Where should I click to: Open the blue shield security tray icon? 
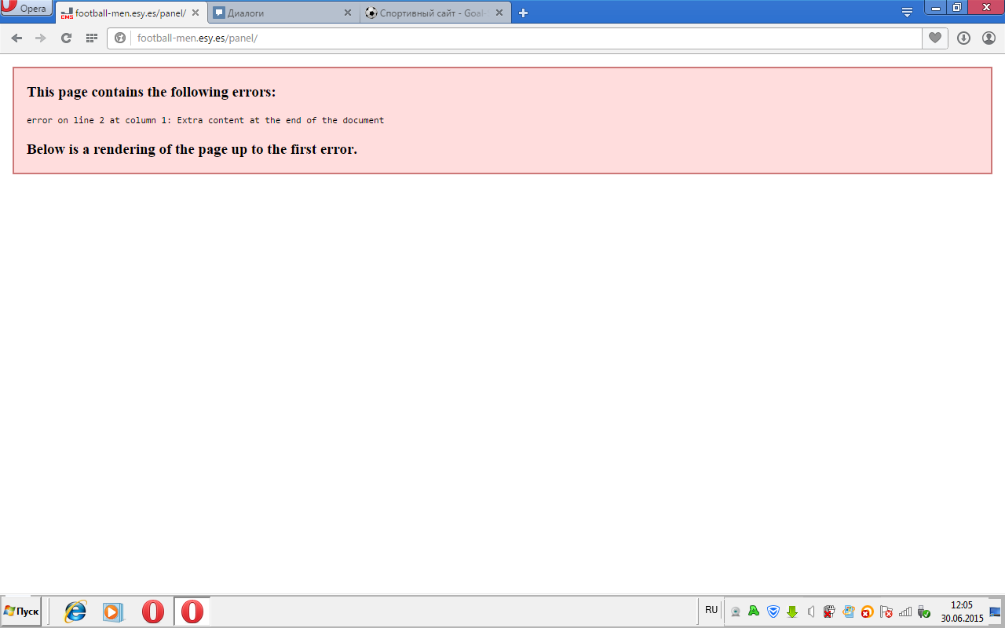[773, 611]
